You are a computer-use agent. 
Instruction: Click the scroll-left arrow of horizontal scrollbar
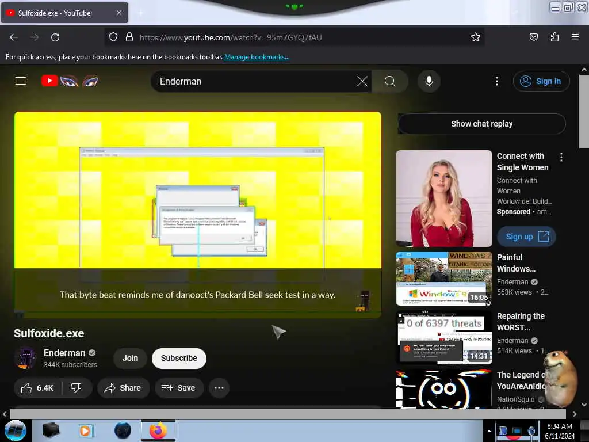(4, 414)
